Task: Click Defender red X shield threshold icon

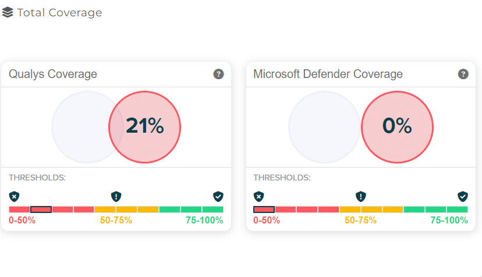Action: coord(258,196)
